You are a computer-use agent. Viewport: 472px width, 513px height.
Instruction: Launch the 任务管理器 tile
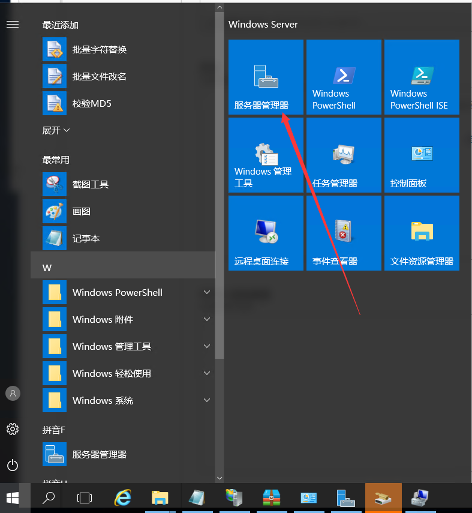pos(344,155)
